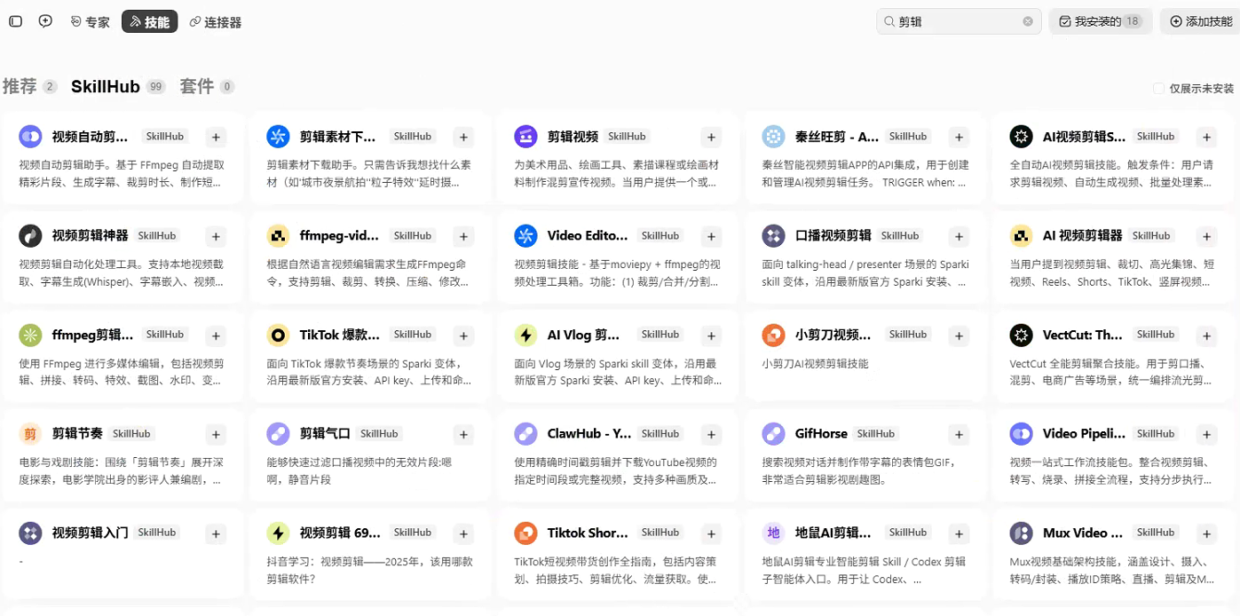Open the 视频自动剪… skill avatar icon
Image resolution: width=1240 pixels, height=616 pixels.
[x=30, y=137]
